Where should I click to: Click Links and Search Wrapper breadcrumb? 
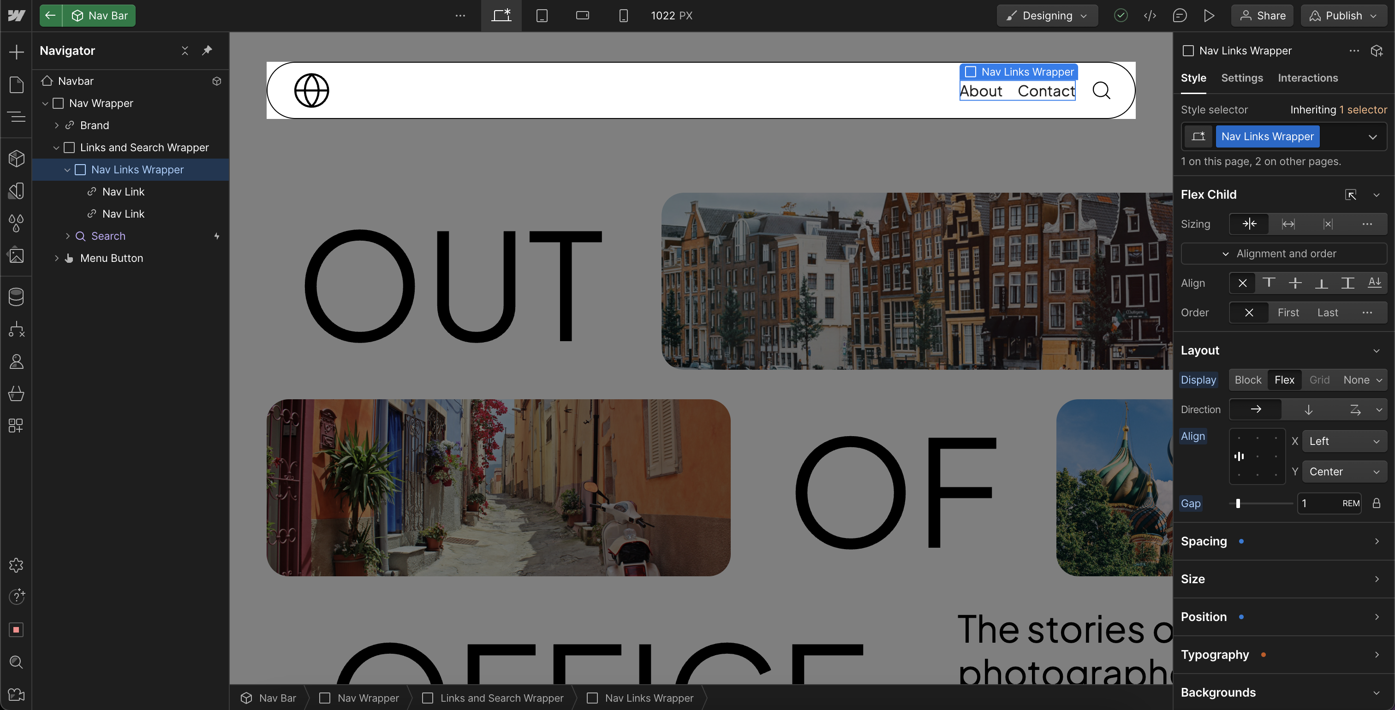click(493, 698)
